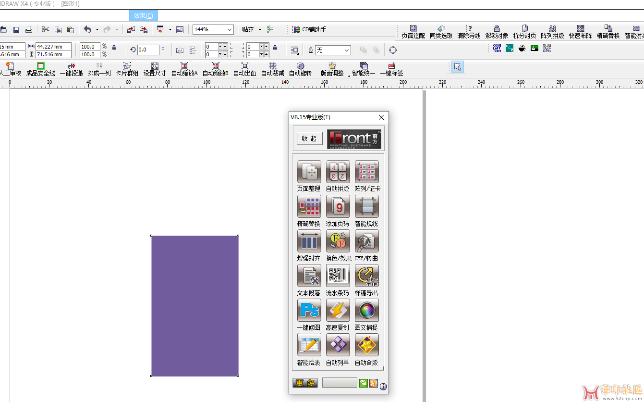The height and width of the screenshot is (402, 644).
Task: Expand the 144% zoom level dropdown
Action: point(229,29)
